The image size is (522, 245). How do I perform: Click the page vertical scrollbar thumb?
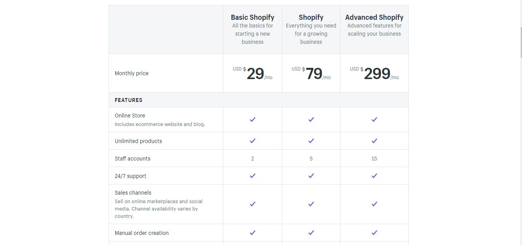521,43
